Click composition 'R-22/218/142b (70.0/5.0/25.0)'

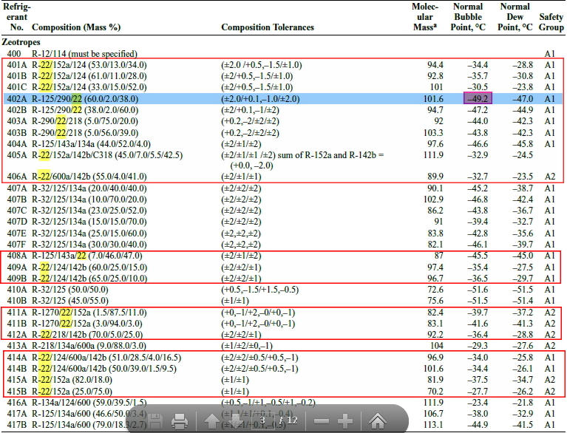point(87,335)
